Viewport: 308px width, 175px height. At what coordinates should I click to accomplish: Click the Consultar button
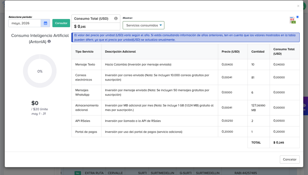click(x=61, y=23)
